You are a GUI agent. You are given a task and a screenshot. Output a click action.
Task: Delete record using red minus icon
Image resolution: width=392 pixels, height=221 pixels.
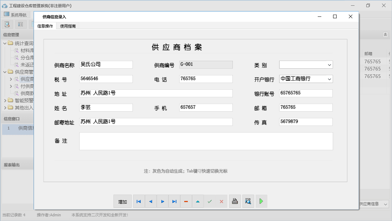(186, 202)
